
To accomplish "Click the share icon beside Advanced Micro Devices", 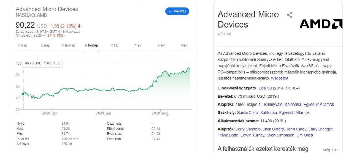I will 290,15.
